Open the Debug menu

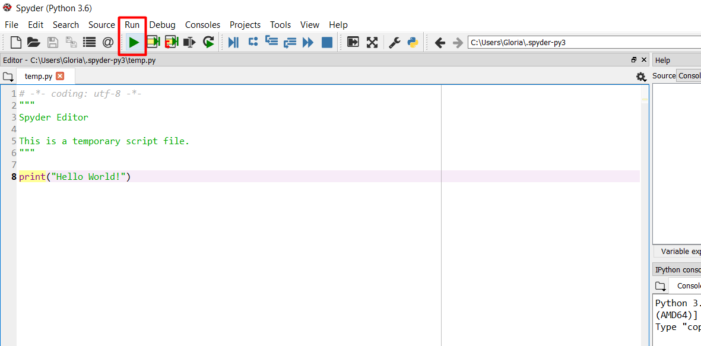162,25
